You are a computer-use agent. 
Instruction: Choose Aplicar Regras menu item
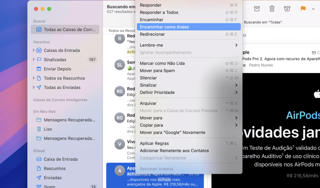(189, 143)
